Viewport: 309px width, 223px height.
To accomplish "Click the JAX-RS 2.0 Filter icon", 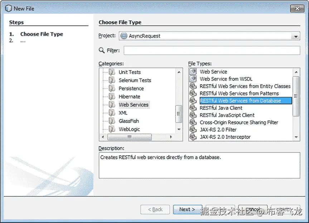I will [193, 129].
